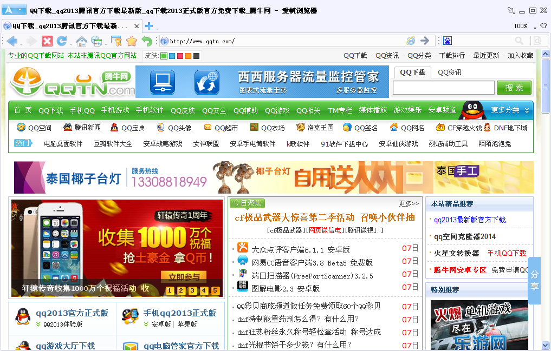Open the qq2013最新版官方下载 recommendation
The height and width of the screenshot is (351, 551).
click(x=470, y=220)
